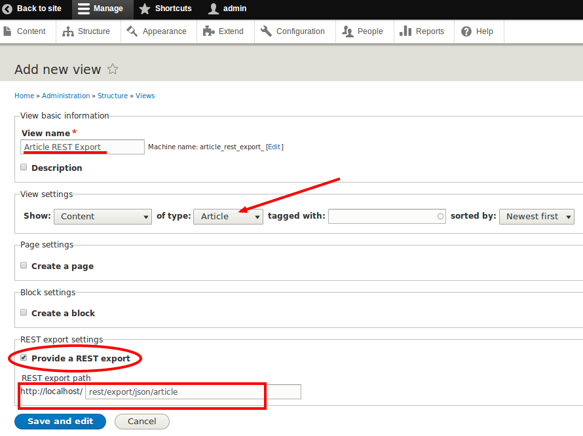Open the Show dropdown set to Content
583x436 pixels.
tap(103, 217)
